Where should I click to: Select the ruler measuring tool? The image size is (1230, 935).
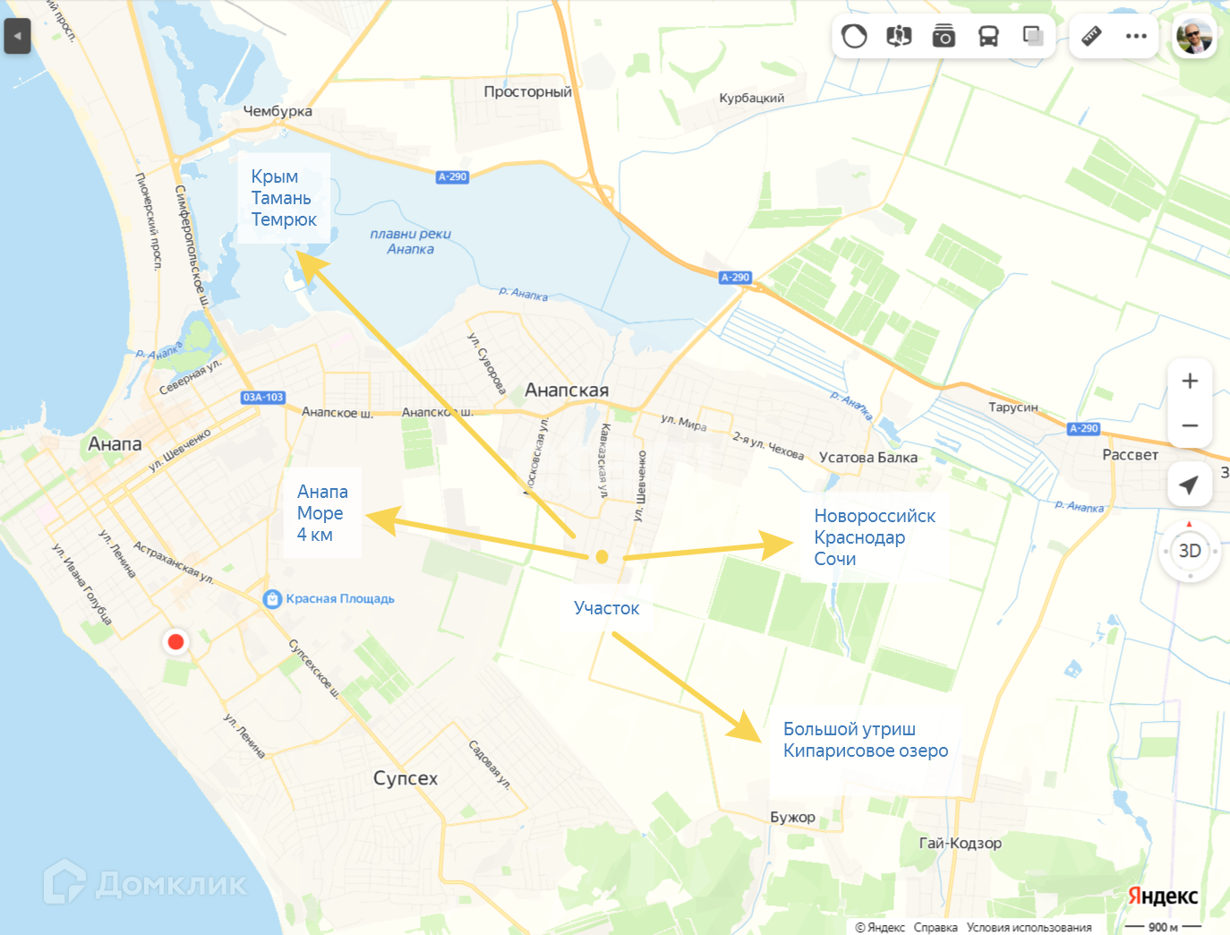coord(1091,36)
